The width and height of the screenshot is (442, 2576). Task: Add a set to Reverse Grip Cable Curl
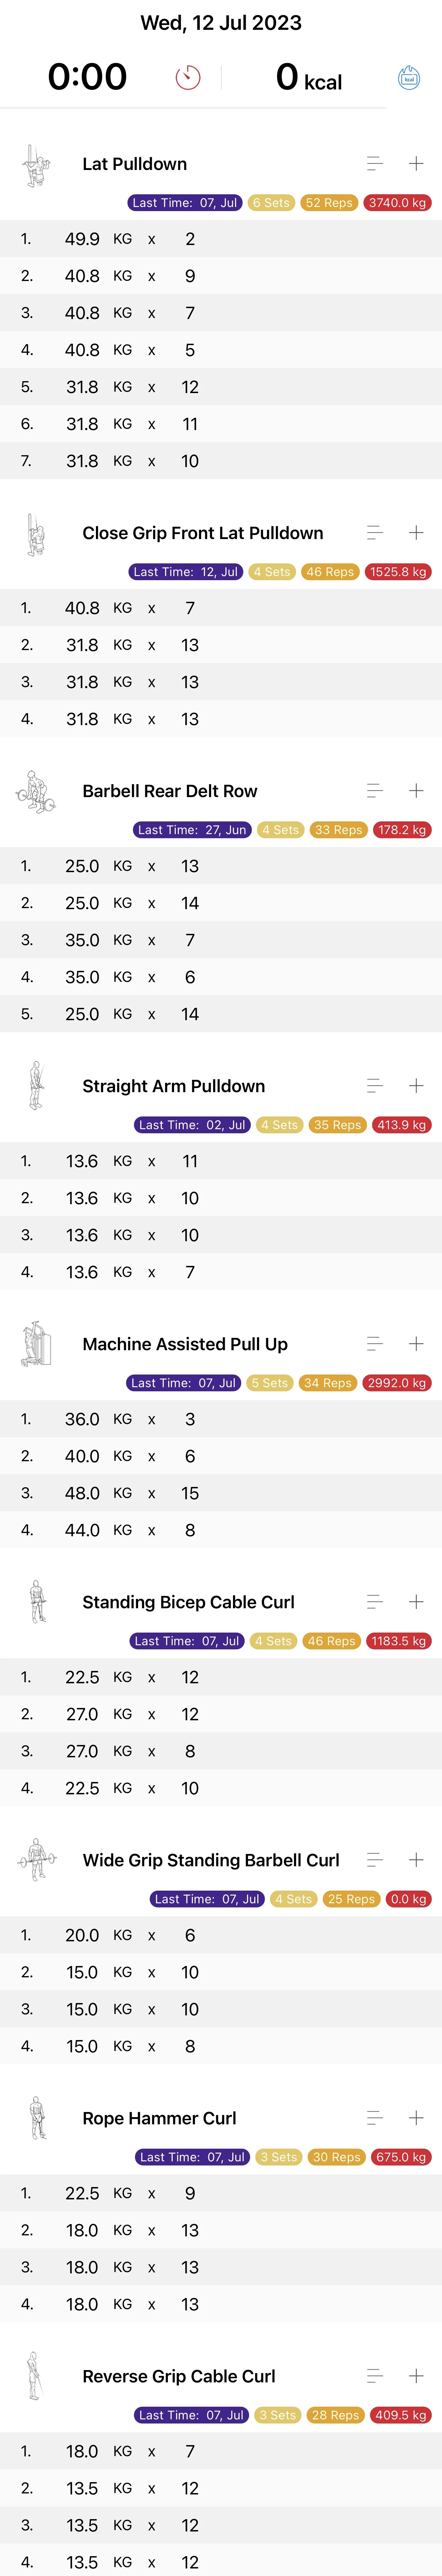click(416, 2376)
